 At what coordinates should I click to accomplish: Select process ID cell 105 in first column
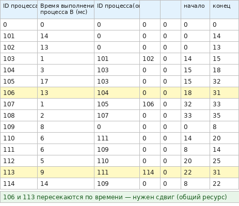[x=19, y=82]
